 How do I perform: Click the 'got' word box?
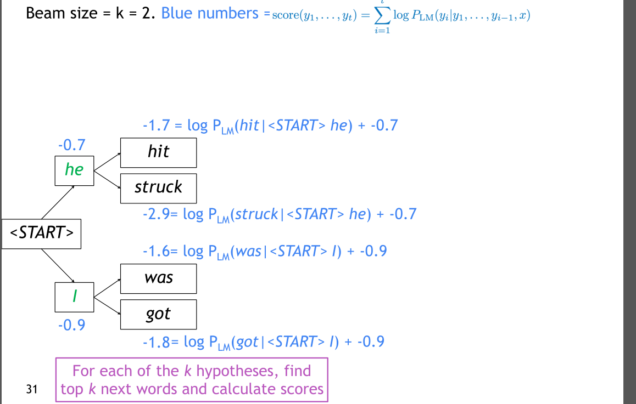pyautogui.click(x=159, y=314)
